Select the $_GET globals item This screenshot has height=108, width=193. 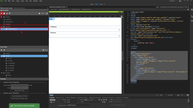pos(10,58)
